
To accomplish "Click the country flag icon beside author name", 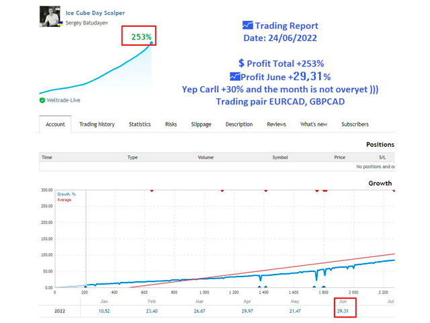I will (60, 24).
